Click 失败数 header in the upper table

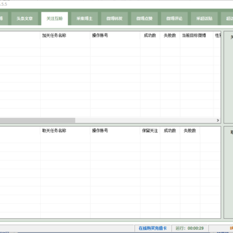tap(170, 36)
